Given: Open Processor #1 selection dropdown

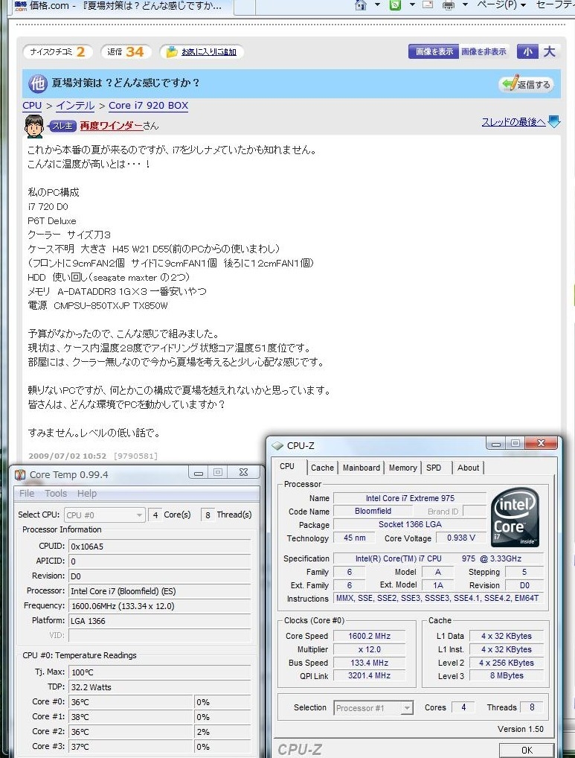Looking at the screenshot, I should pos(373,708).
